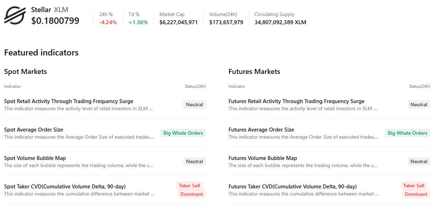This screenshot has width=436, height=209.
Task: Click the Market Cap value $6,227,045,971
Action: click(x=179, y=22)
